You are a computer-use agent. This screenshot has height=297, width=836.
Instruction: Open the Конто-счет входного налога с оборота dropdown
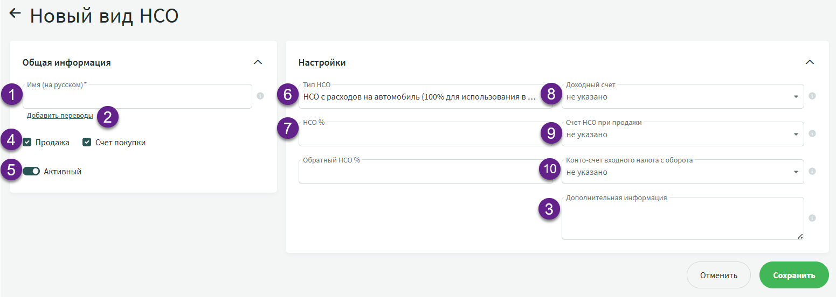pos(682,172)
